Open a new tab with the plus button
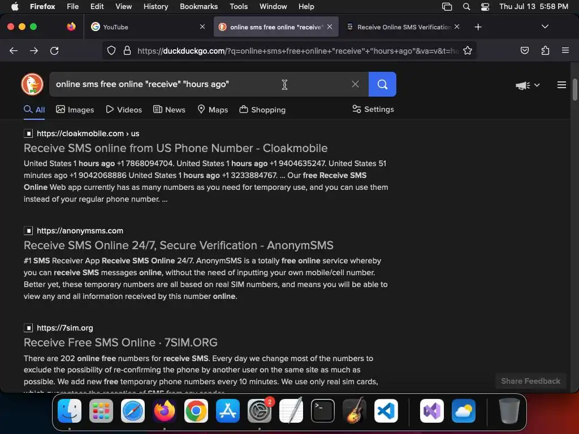579x434 pixels. (x=478, y=27)
